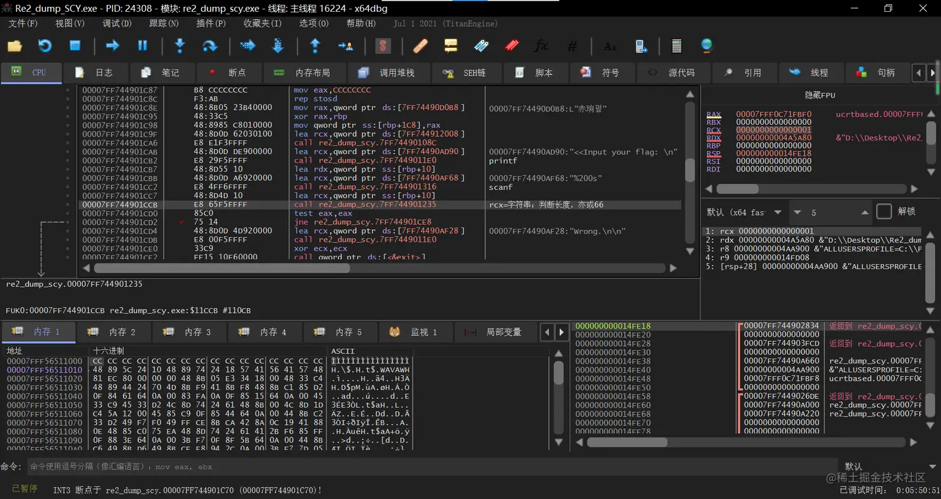
Task: Click the fx functions icon
Action: pyautogui.click(x=541, y=45)
